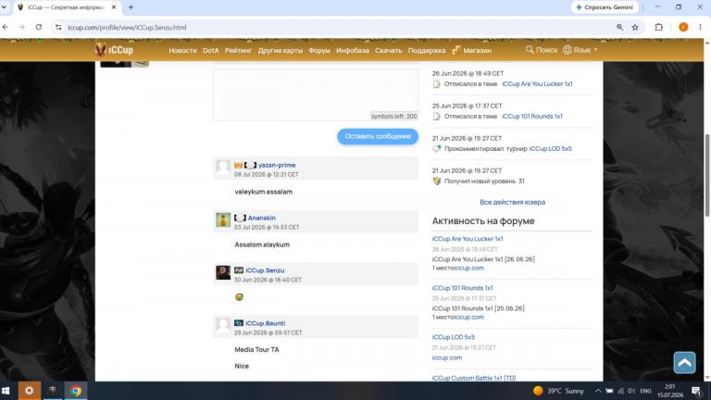Screen dimensions: 711x400
Task: Open the Chrome profile avatar
Action: click(683, 27)
